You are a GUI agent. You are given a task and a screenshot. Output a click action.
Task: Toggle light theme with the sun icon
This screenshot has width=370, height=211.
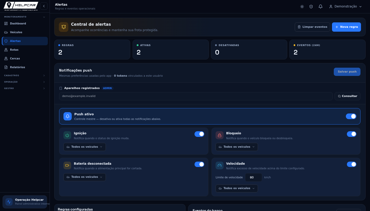tap(302, 6)
